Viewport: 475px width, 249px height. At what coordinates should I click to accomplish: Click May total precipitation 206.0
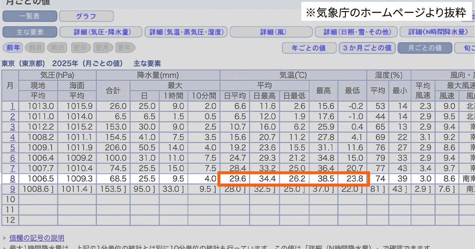116,147
